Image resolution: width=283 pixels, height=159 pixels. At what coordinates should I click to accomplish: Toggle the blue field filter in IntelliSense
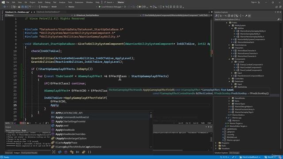pos(60,152)
